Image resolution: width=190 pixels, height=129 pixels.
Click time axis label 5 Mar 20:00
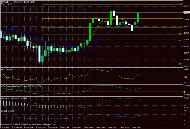click(65, 128)
